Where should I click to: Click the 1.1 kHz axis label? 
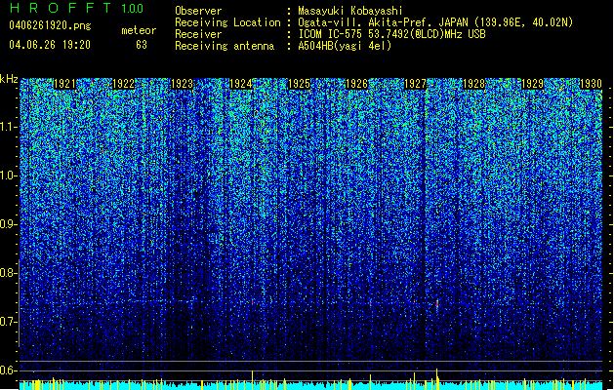tap(9, 127)
